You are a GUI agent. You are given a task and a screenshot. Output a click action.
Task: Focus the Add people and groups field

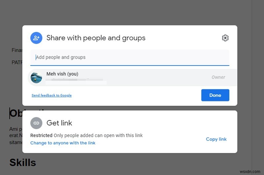click(x=129, y=57)
